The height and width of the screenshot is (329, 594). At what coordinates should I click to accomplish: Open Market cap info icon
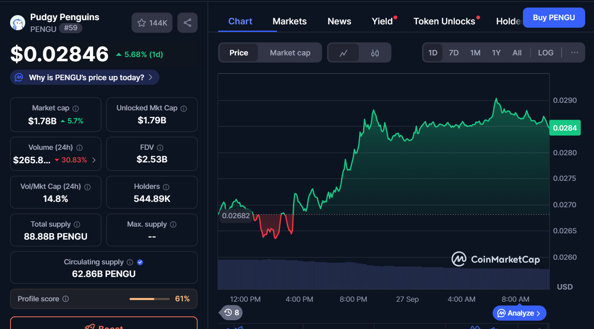[76, 108]
